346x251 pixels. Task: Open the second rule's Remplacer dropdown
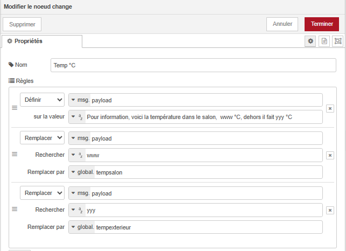(42, 138)
